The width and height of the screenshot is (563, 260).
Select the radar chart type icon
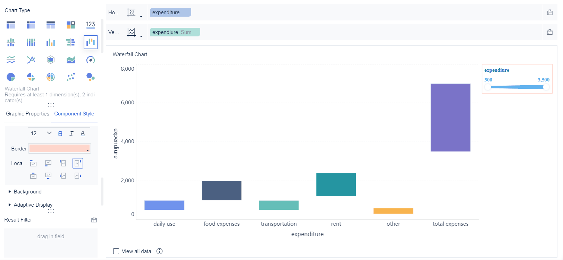[x=51, y=60]
